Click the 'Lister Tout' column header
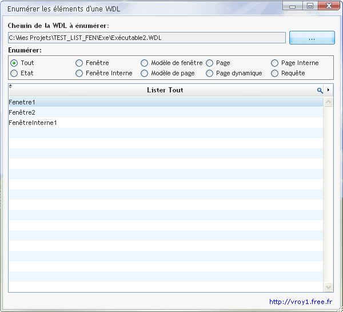Image resolution: width=343 pixels, height=312 pixels. point(165,90)
